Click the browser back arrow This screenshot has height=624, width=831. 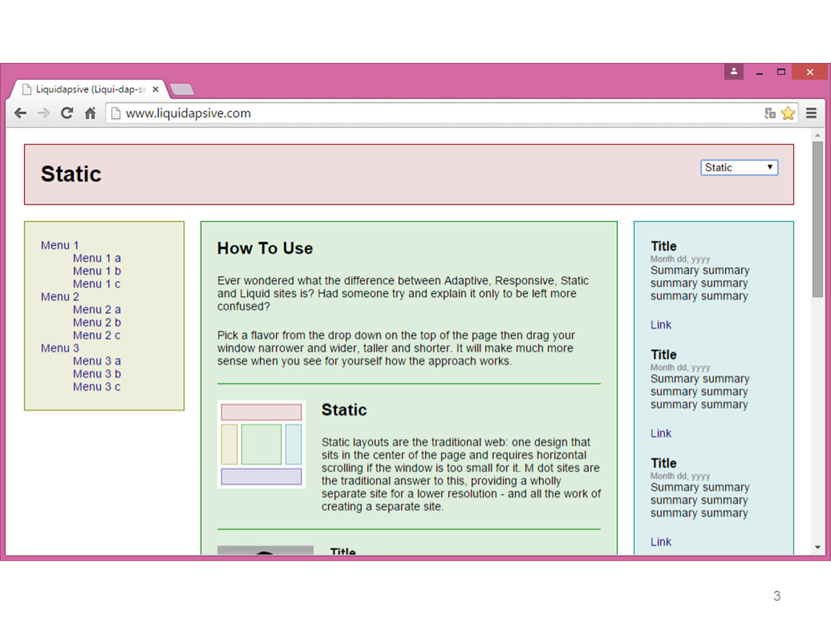(20, 113)
